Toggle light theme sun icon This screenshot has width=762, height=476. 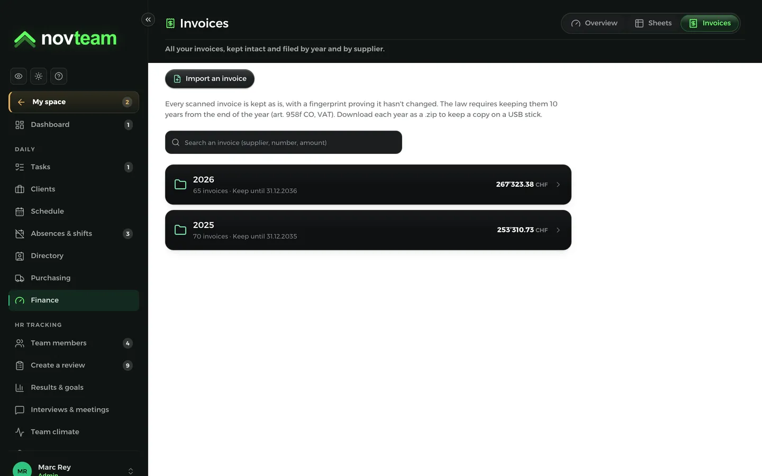point(39,76)
